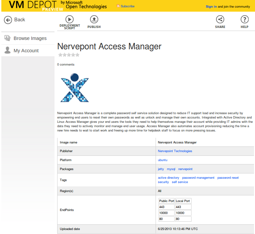Open the Sign in link
Screen dimensions: 255x234
211,7
